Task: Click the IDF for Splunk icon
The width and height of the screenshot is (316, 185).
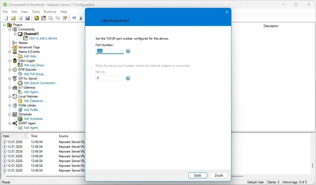Action: coord(15,78)
